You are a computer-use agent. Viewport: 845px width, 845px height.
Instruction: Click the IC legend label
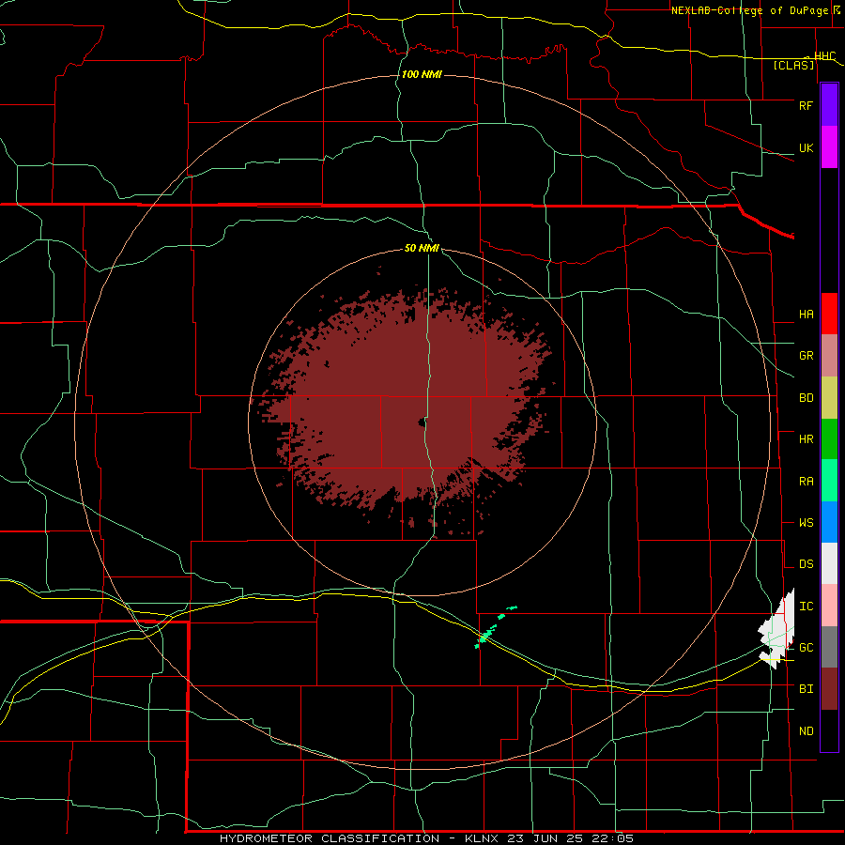(x=806, y=607)
